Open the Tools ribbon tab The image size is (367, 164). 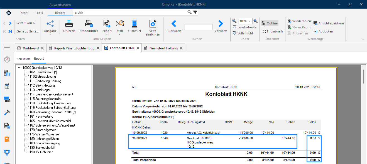(x=39, y=13)
